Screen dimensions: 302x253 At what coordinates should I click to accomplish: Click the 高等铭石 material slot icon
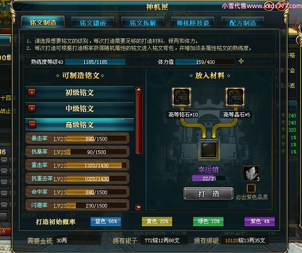182,97
